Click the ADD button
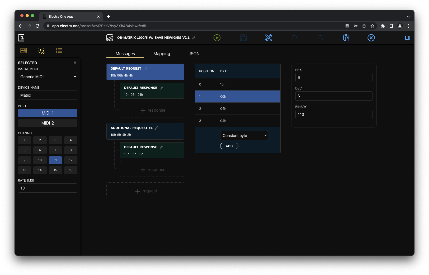429x275 pixels. coord(229,146)
